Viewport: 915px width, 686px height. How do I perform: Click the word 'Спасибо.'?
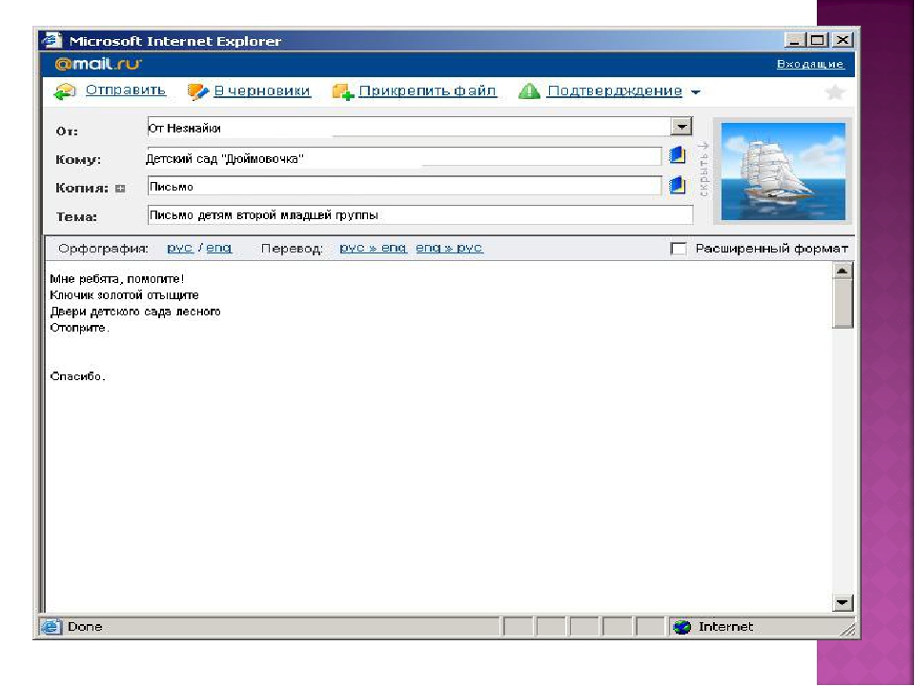[77, 376]
